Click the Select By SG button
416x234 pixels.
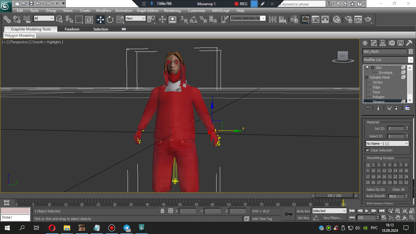(x=375, y=190)
